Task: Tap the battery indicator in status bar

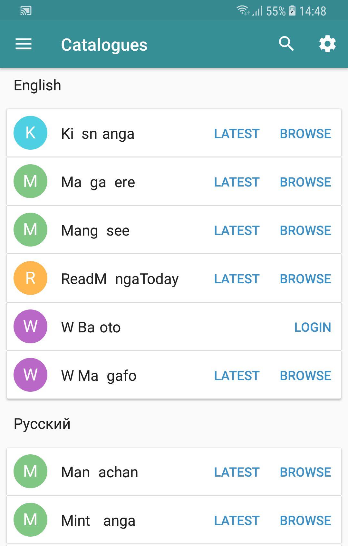Action: click(292, 11)
